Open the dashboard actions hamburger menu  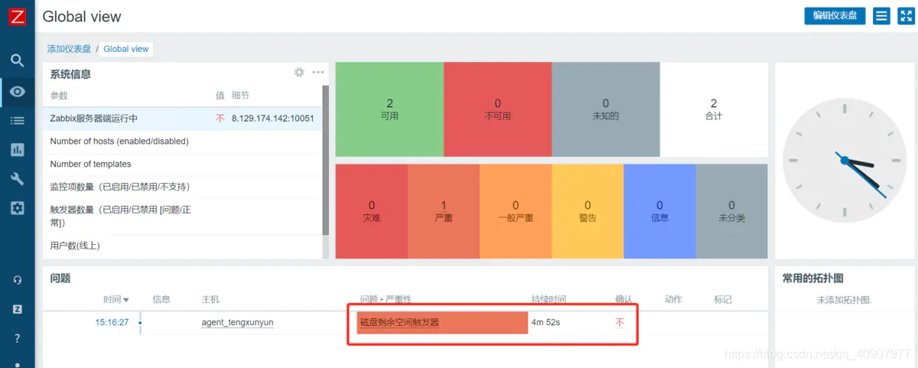click(x=881, y=16)
